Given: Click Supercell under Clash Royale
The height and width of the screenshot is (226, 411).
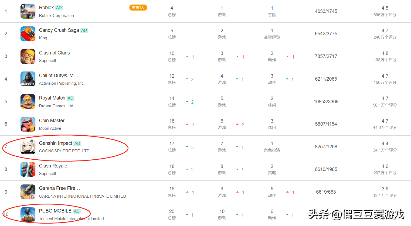Looking at the screenshot, I should click(47, 174).
